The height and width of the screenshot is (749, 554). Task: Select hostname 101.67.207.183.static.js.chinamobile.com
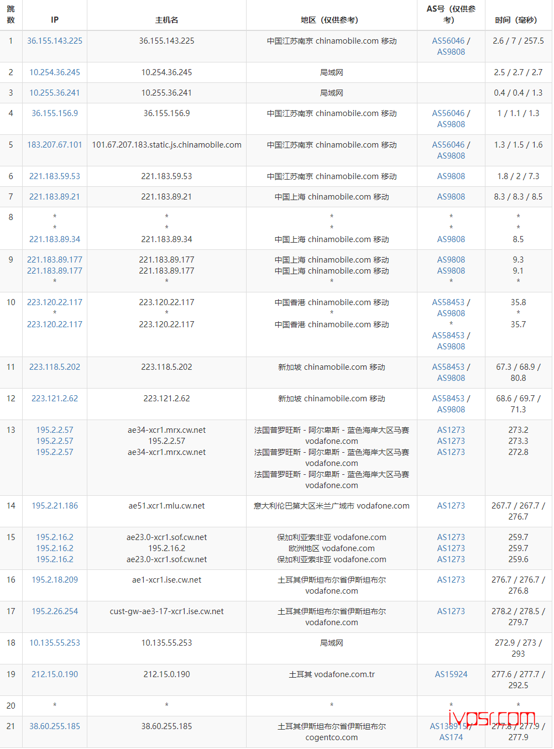pyautogui.click(x=166, y=145)
